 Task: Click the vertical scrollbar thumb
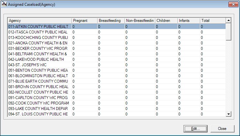(228, 32)
